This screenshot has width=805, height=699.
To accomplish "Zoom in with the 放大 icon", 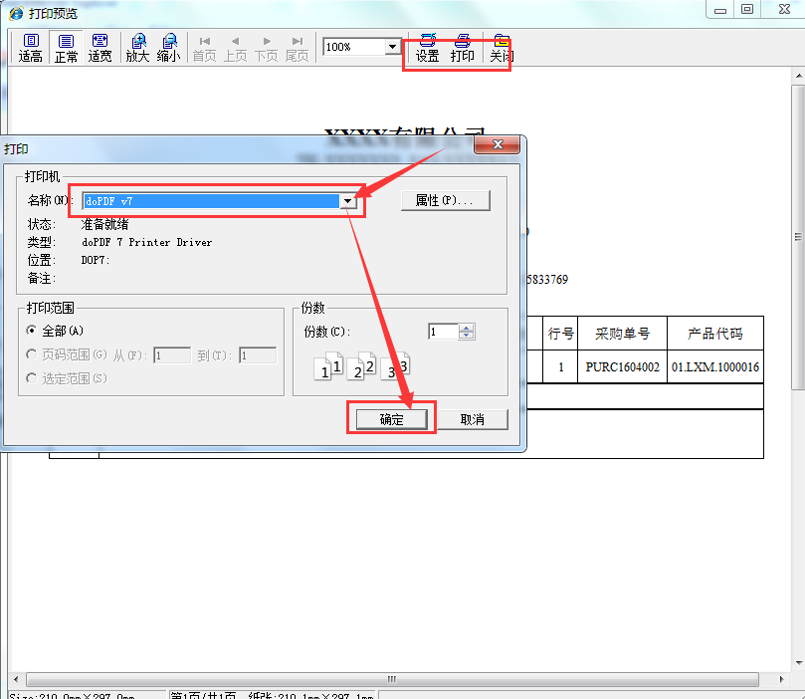I will coord(137,47).
